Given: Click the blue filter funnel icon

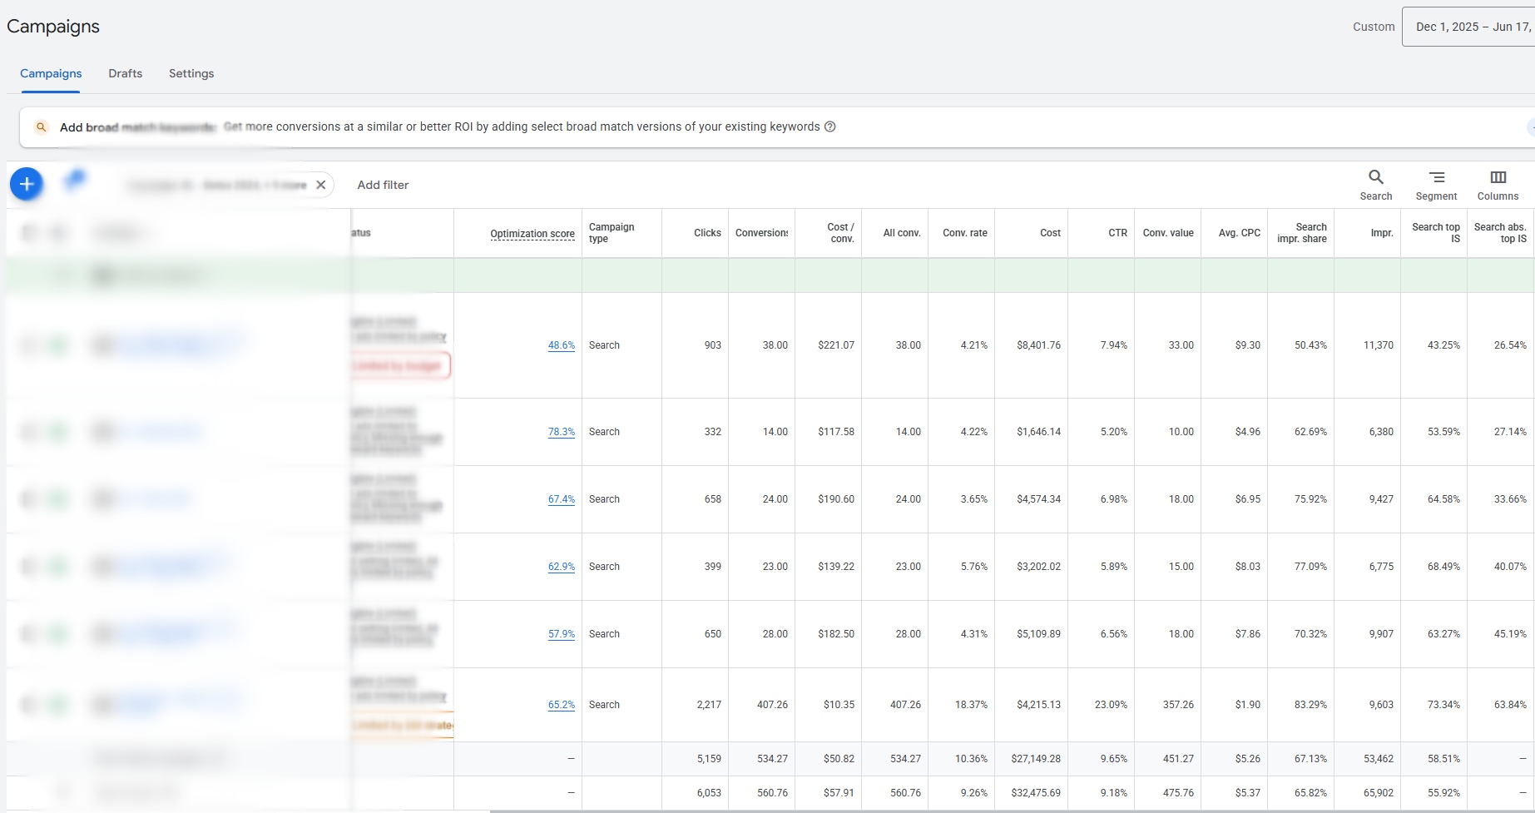Looking at the screenshot, I should 75,180.
